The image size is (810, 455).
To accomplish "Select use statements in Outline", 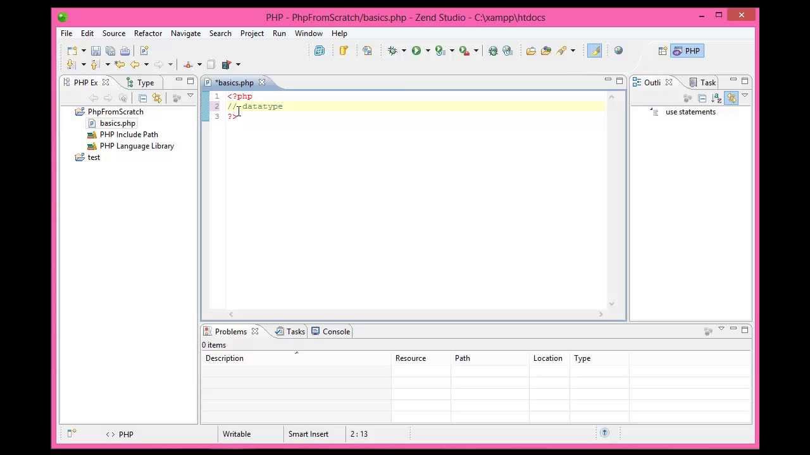I will pos(690,112).
